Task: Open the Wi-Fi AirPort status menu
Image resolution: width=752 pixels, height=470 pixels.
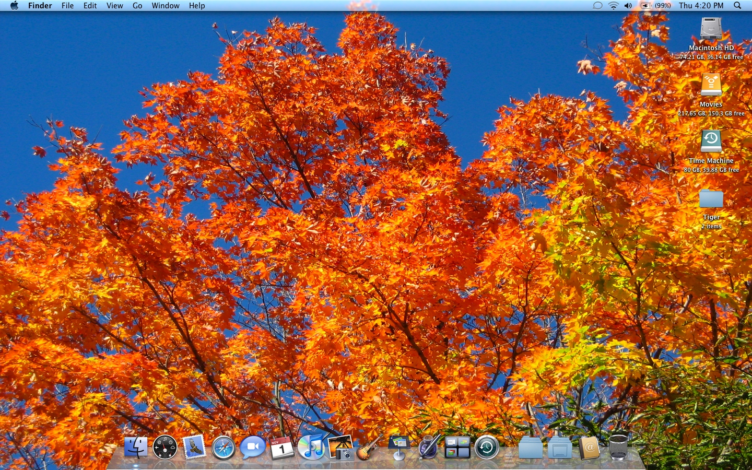Action: click(x=614, y=6)
